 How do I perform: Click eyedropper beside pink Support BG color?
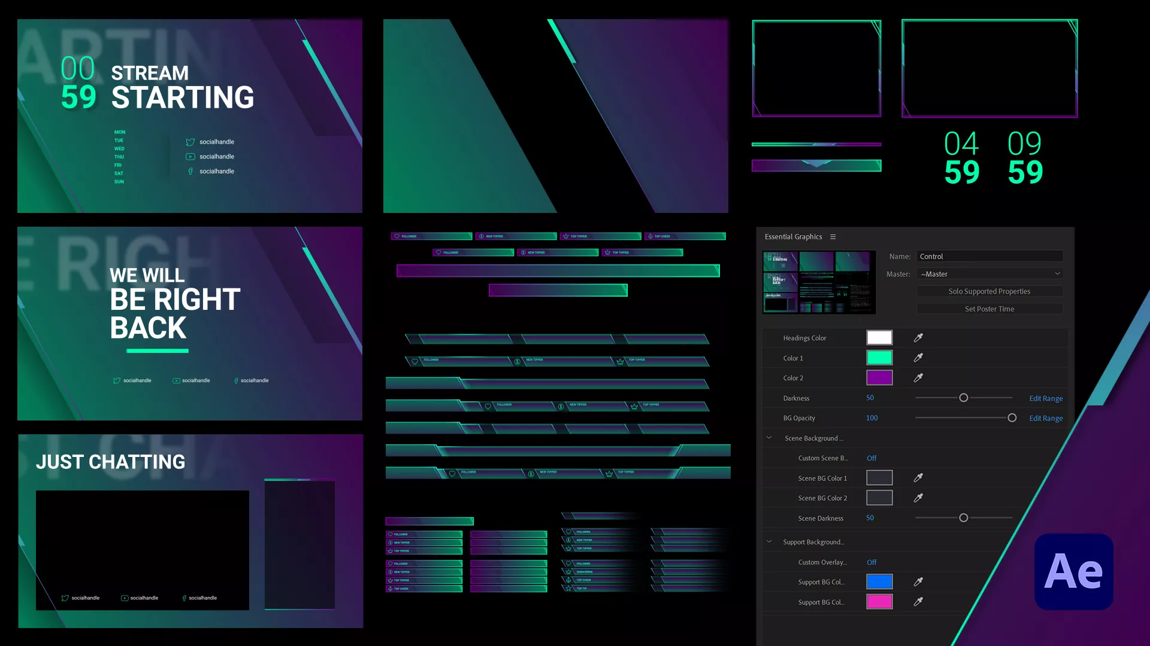pos(918,602)
